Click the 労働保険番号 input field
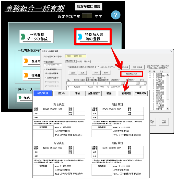This screenshot has height=180, width=177. tap(53, 65)
